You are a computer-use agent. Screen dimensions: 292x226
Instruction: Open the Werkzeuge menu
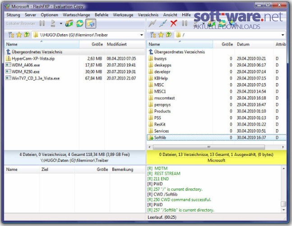123,15
